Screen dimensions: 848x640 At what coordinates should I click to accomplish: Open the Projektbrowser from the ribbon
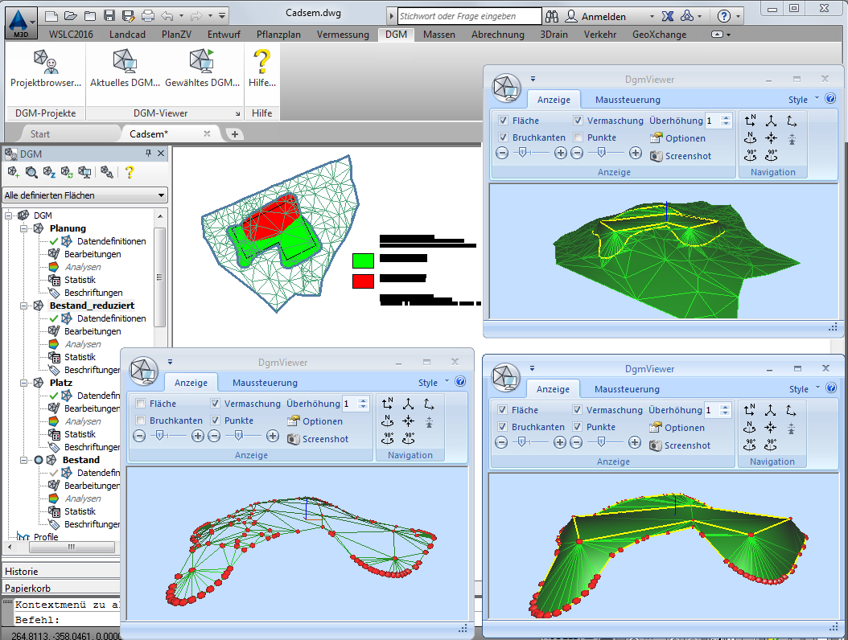tap(45, 68)
